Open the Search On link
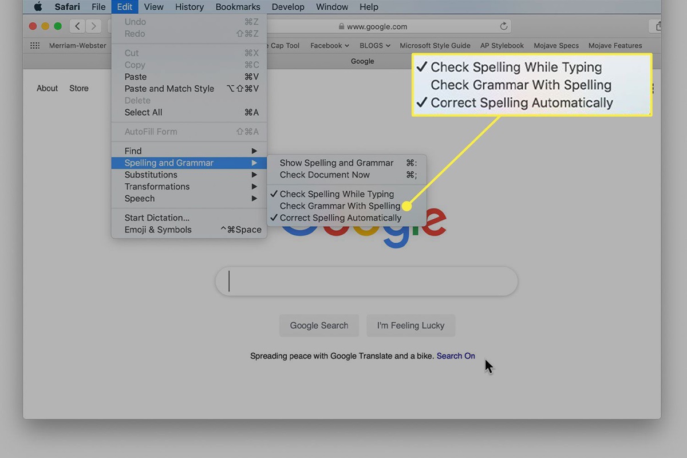The width and height of the screenshot is (687, 458). (x=456, y=356)
